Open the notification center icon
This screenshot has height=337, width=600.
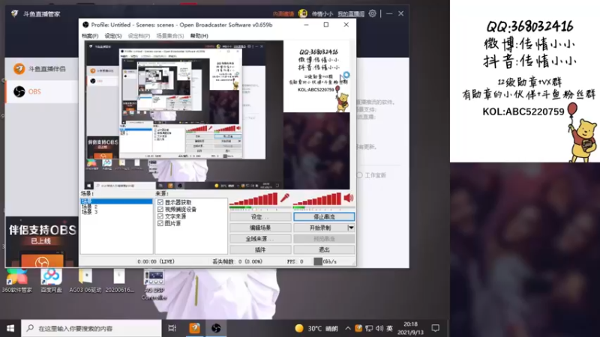(436, 328)
